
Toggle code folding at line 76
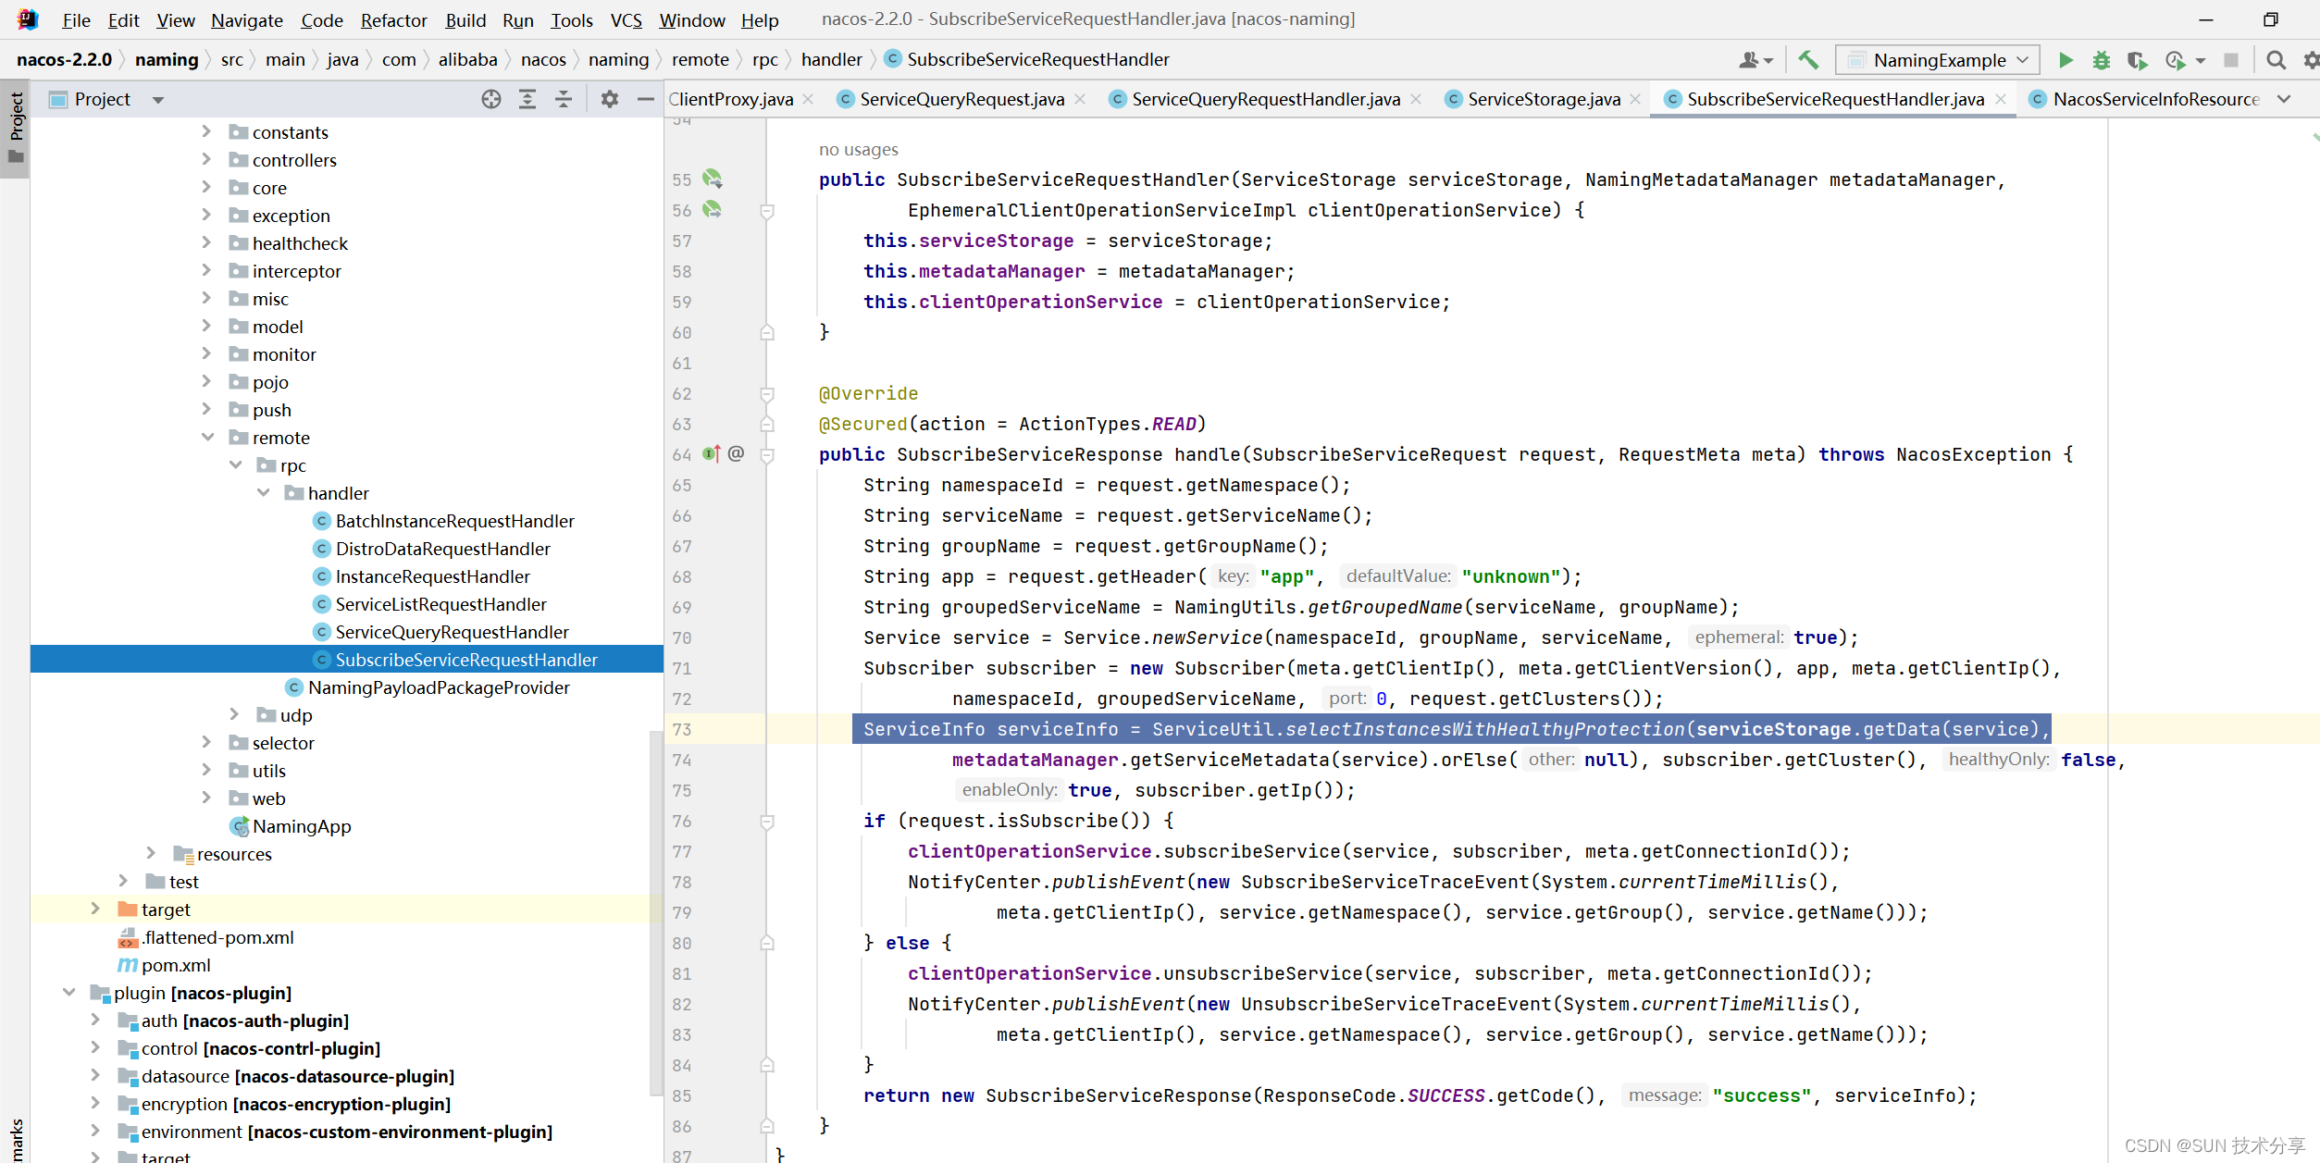767,822
